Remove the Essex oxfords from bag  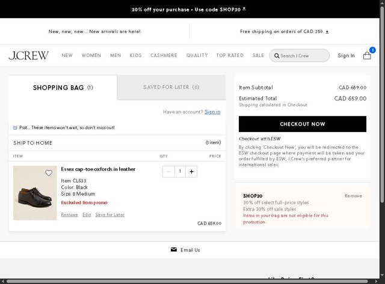70,215
